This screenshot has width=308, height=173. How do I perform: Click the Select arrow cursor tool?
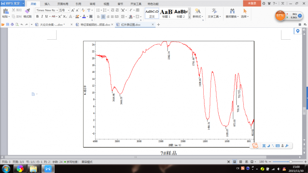[x=245, y=11]
